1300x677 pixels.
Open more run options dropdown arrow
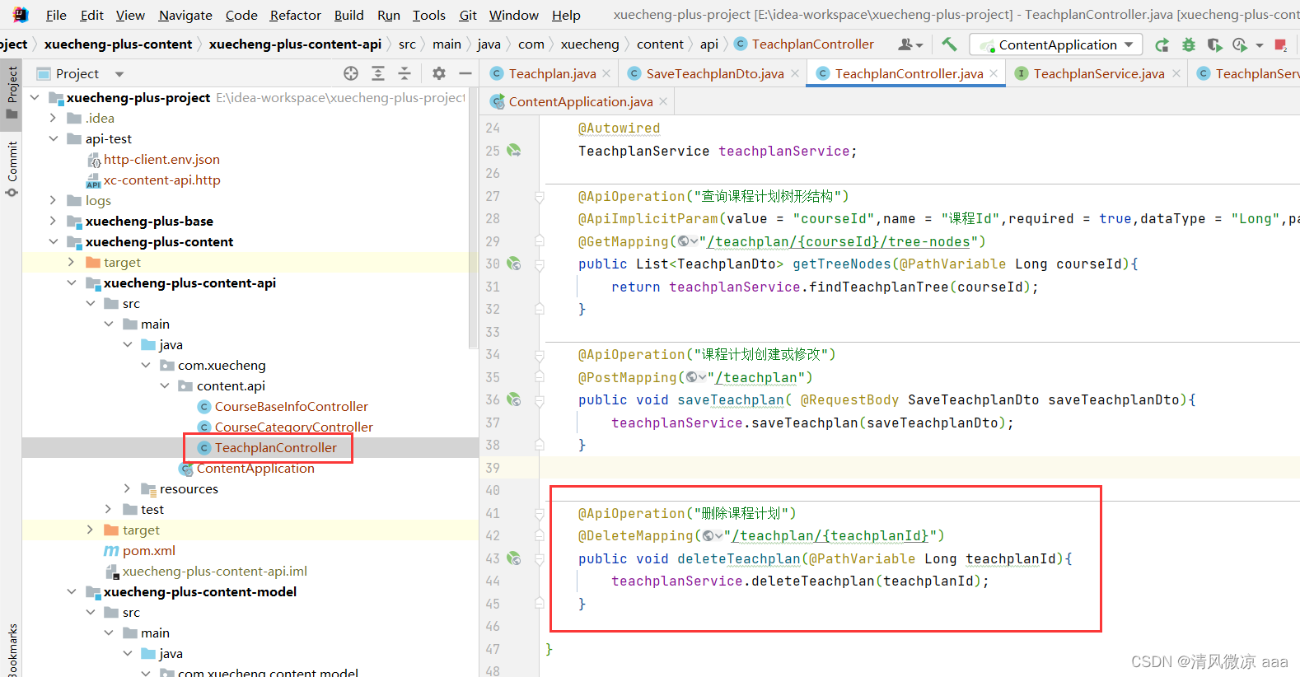[x=1260, y=45]
